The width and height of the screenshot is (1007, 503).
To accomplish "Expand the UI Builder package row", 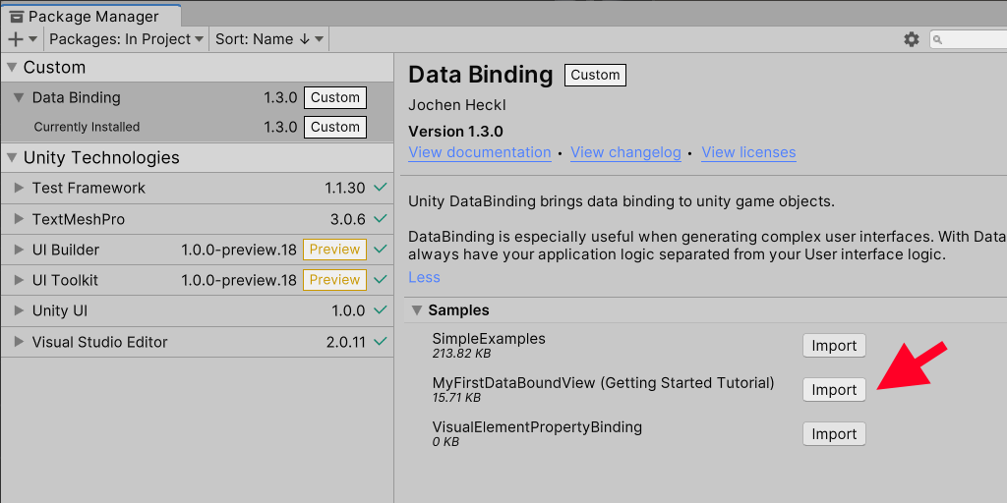I will click(20, 250).
